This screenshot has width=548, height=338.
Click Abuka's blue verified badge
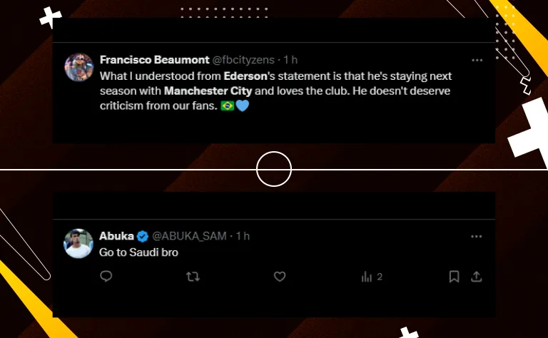(x=143, y=236)
